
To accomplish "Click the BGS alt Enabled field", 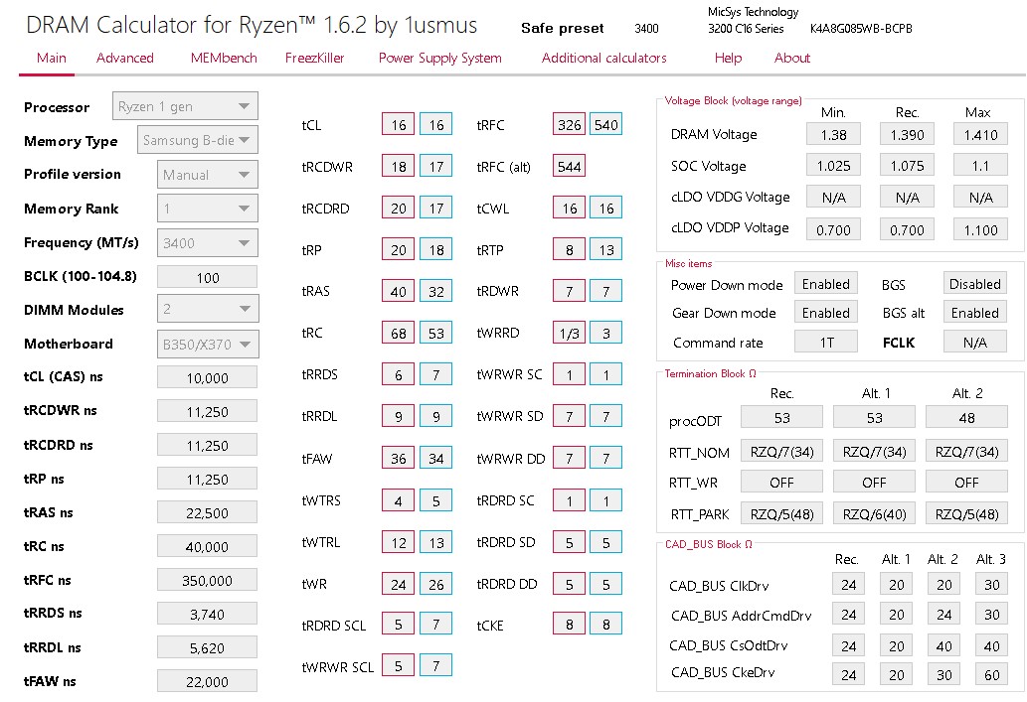I will click(975, 313).
